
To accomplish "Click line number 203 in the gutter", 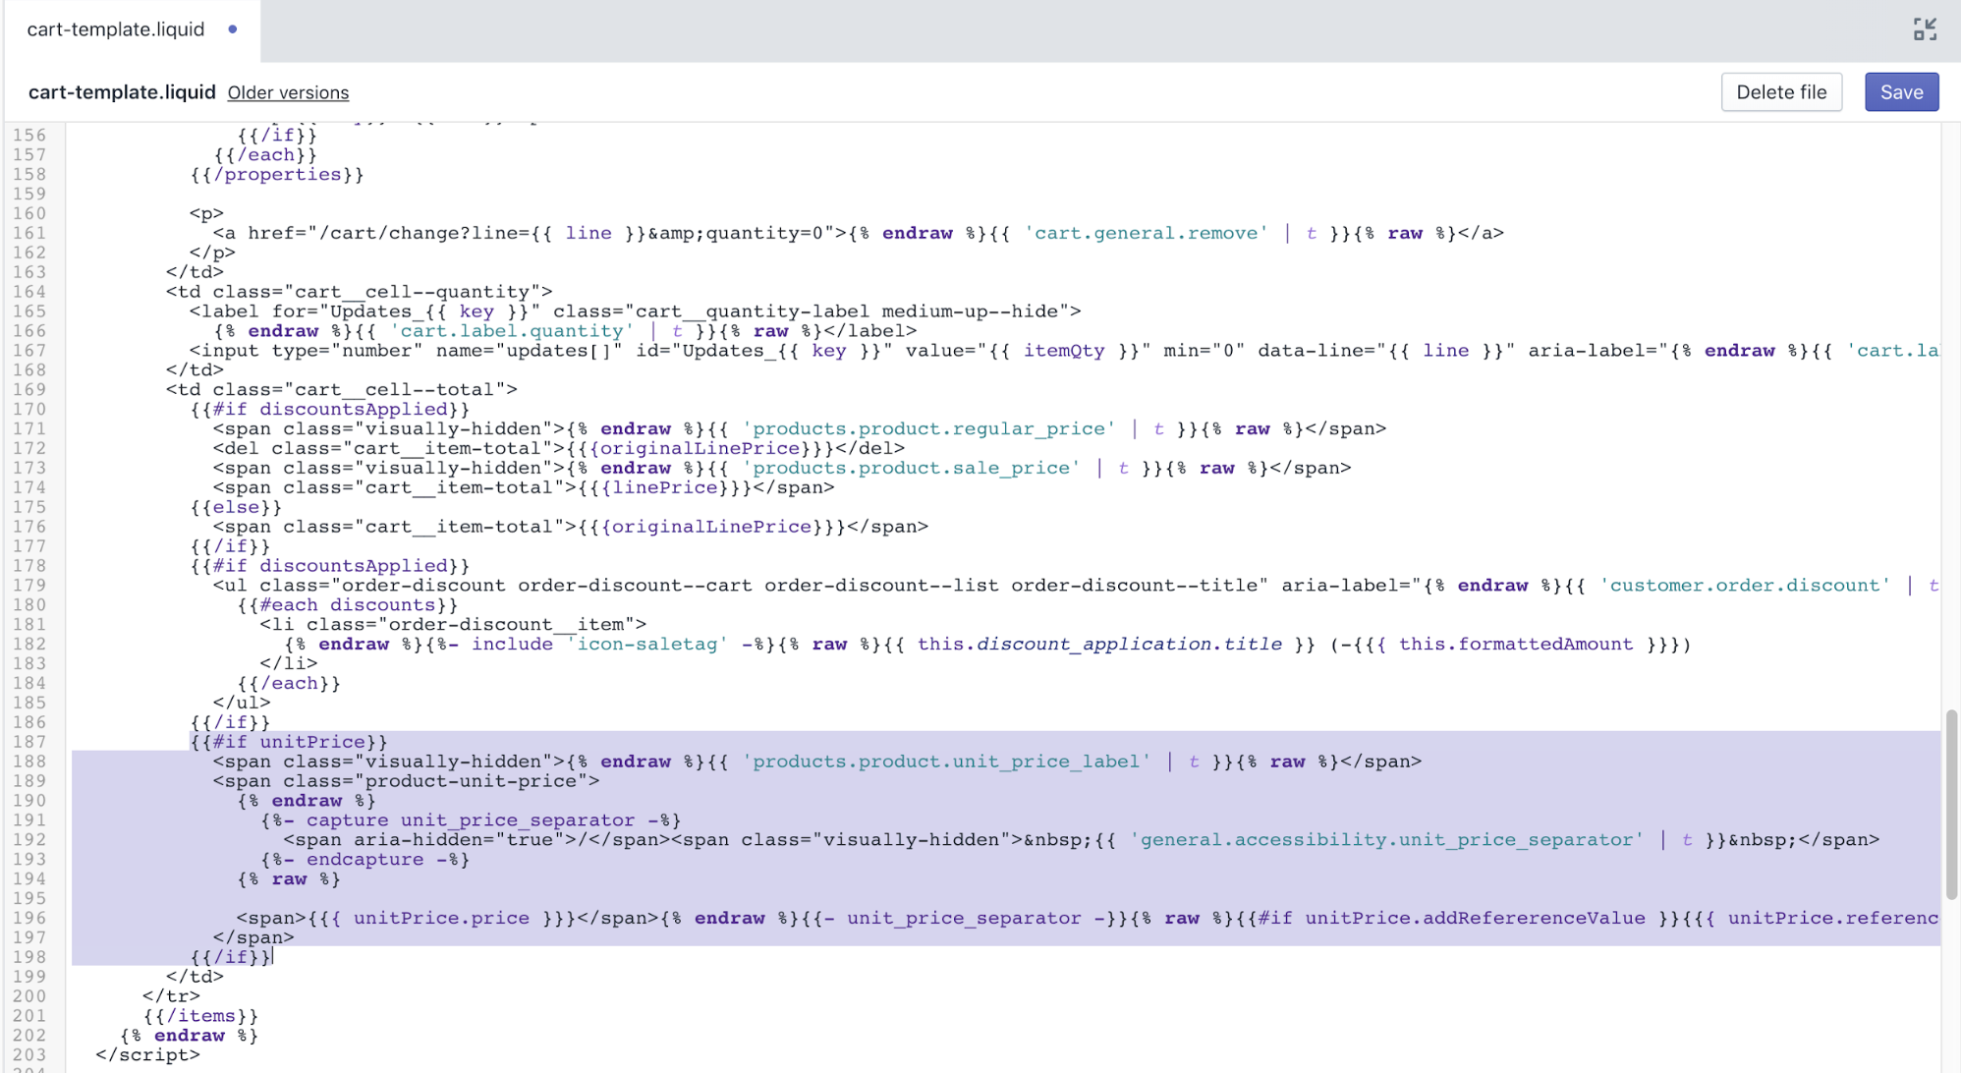I will click(29, 1054).
